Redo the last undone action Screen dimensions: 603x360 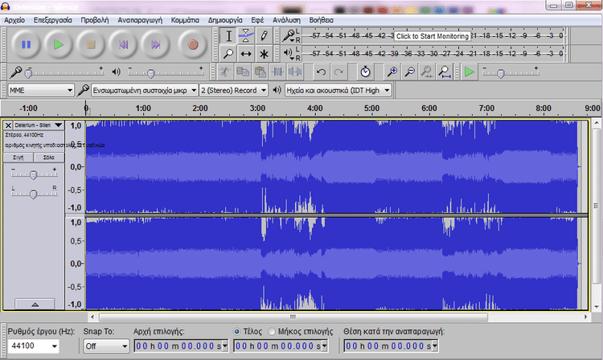tap(338, 72)
